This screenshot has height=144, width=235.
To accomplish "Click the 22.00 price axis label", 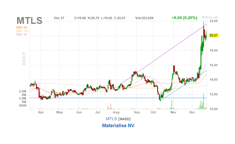I will coord(213,21).
